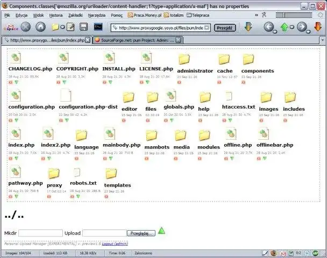
Task: Open the Telepraca bookmark folder
Action: click(x=198, y=15)
